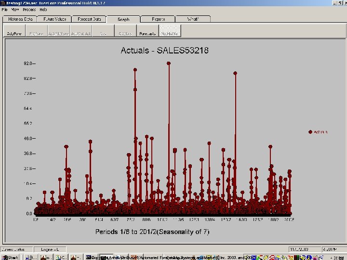Switch to the Historical Data tab
The image size is (347, 260).
pyautogui.click(x=20, y=19)
